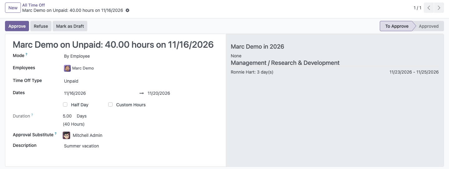Viewport: 449px width, 169px height.
Task: Click the arrow between the two dates
Action: 142,93
